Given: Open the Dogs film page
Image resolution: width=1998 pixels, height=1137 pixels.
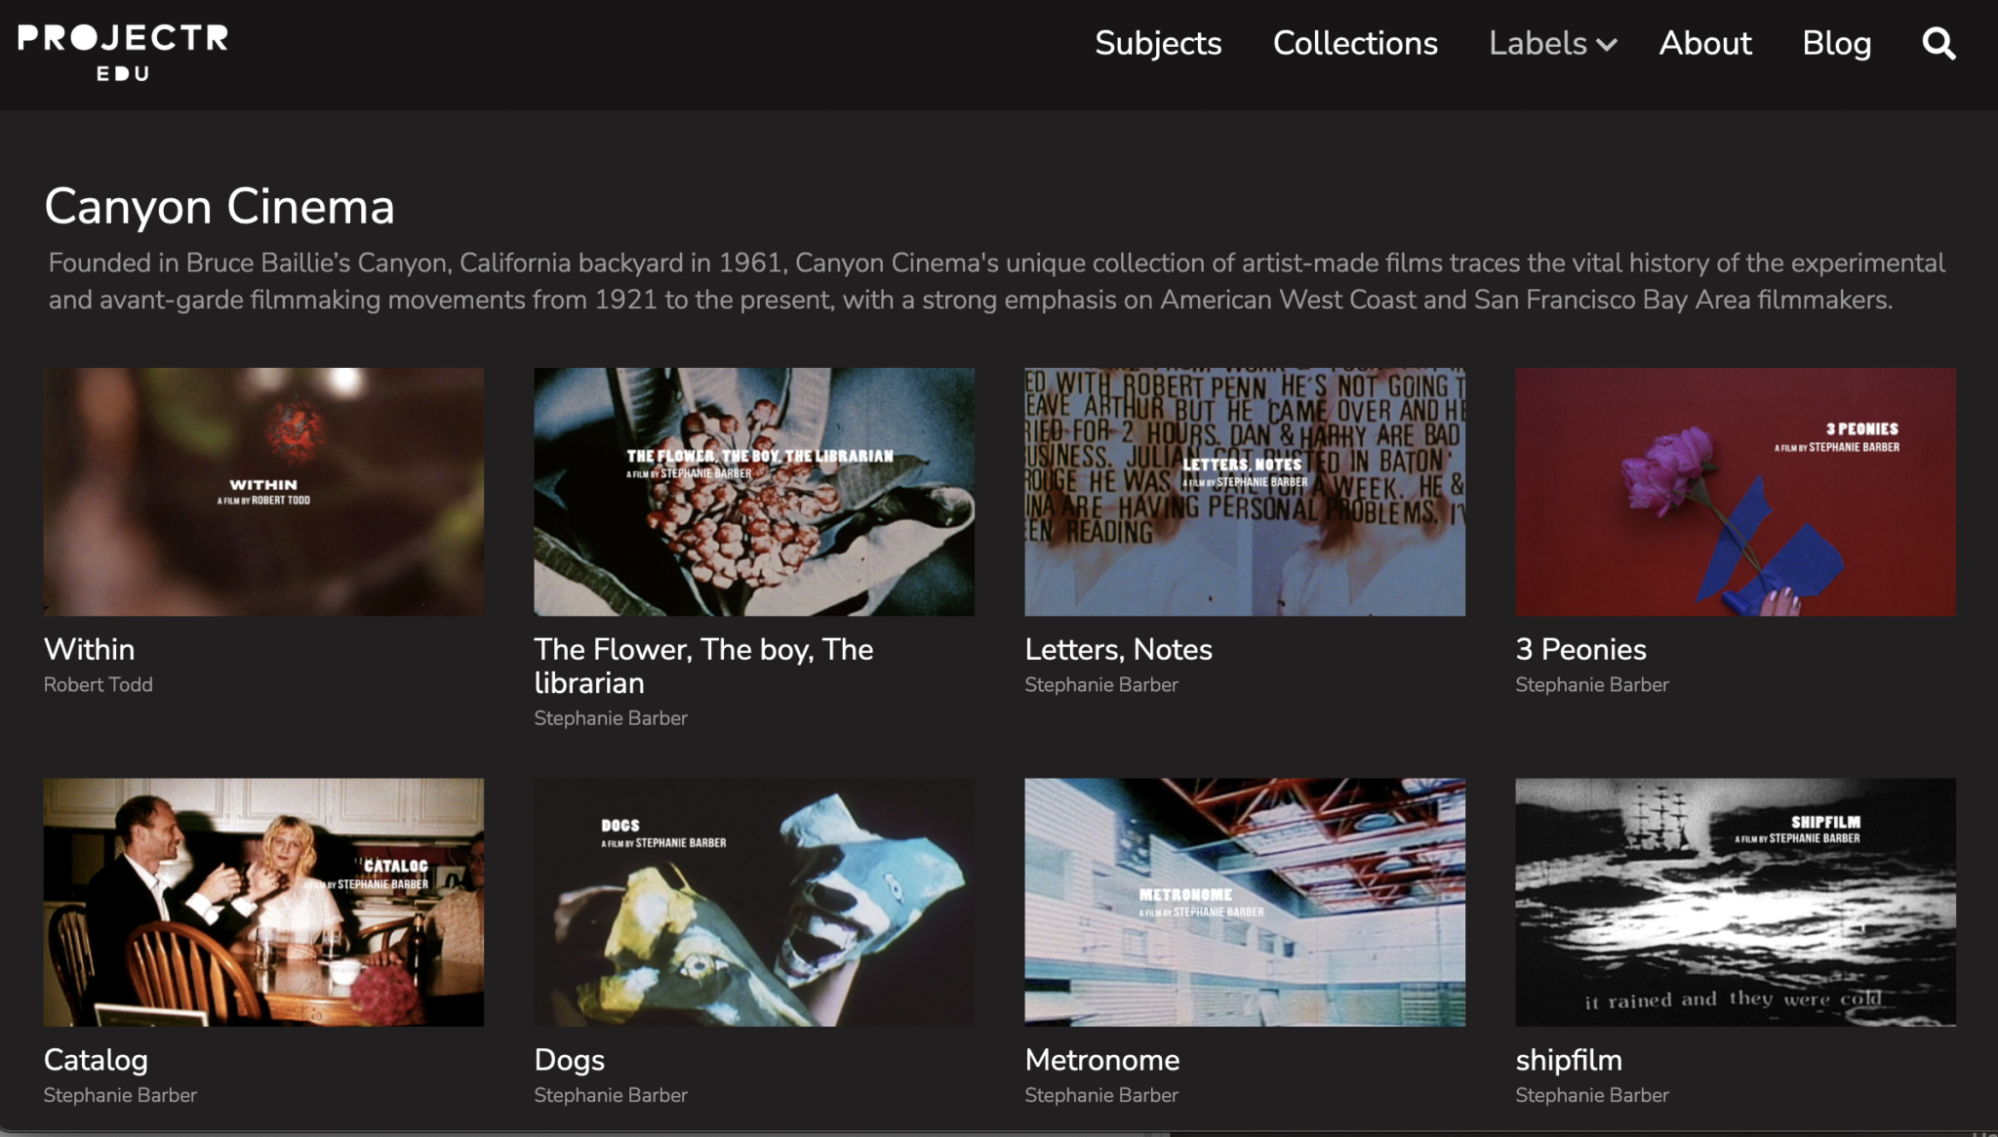Looking at the screenshot, I should pos(569,1060).
